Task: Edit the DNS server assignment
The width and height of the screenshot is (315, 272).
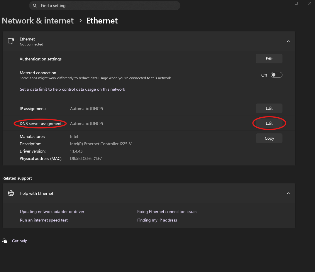Action: click(269, 123)
